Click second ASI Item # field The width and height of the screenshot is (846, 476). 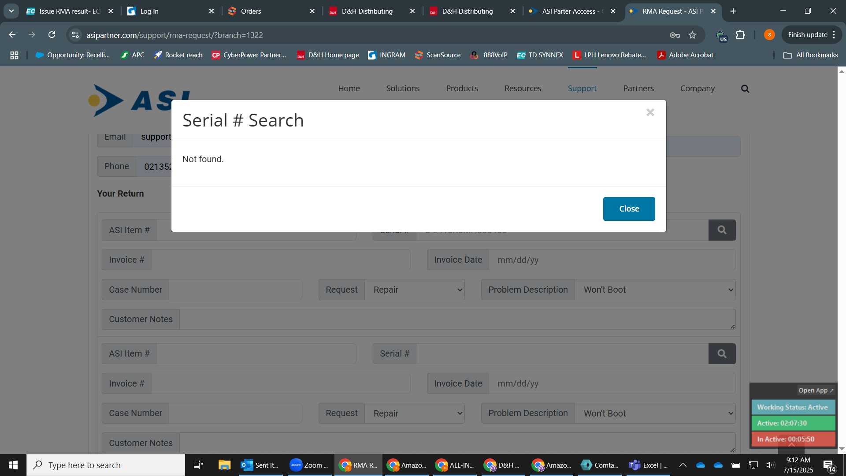pos(256,353)
